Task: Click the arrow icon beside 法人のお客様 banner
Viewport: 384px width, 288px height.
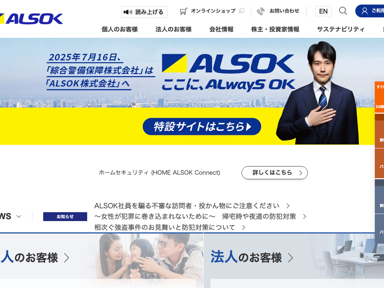Action: [290, 258]
